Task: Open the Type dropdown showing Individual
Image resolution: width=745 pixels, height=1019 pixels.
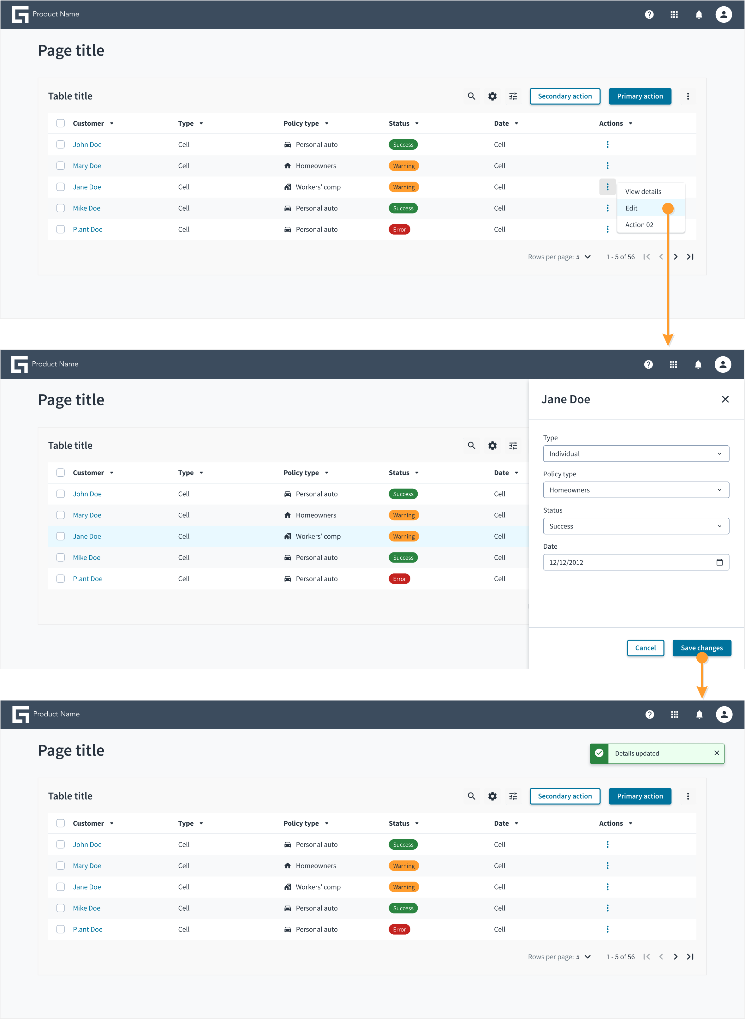Action: click(636, 454)
